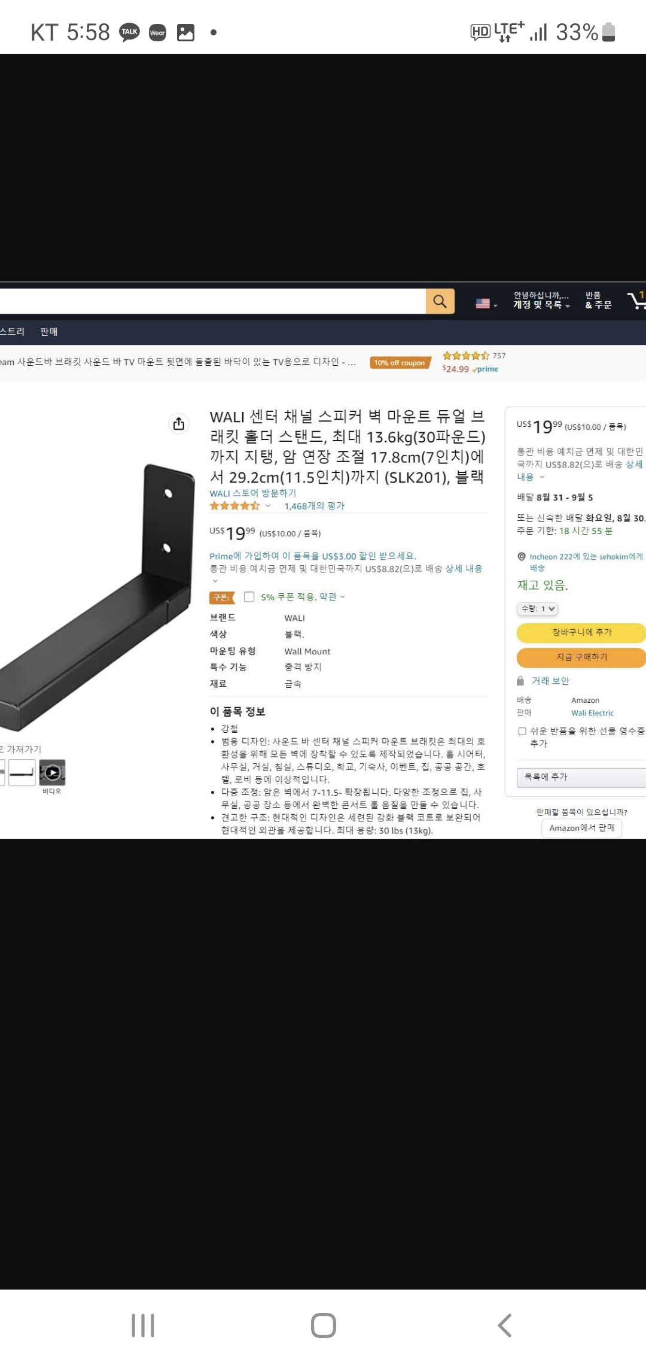Select the 판매 tab in navigation bar
This screenshot has width=646, height=1365.
point(48,332)
